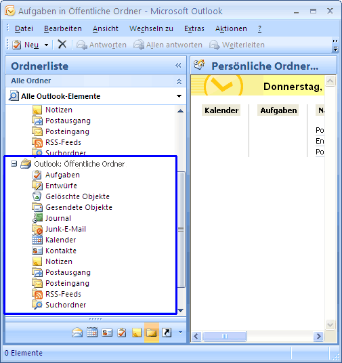Open the navigation buttons configure arrow

(180, 333)
